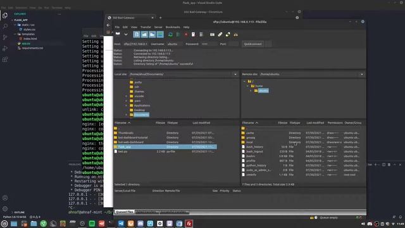
Task: Expand the Documents folder in local tree
Action: pyautogui.click(x=127, y=115)
